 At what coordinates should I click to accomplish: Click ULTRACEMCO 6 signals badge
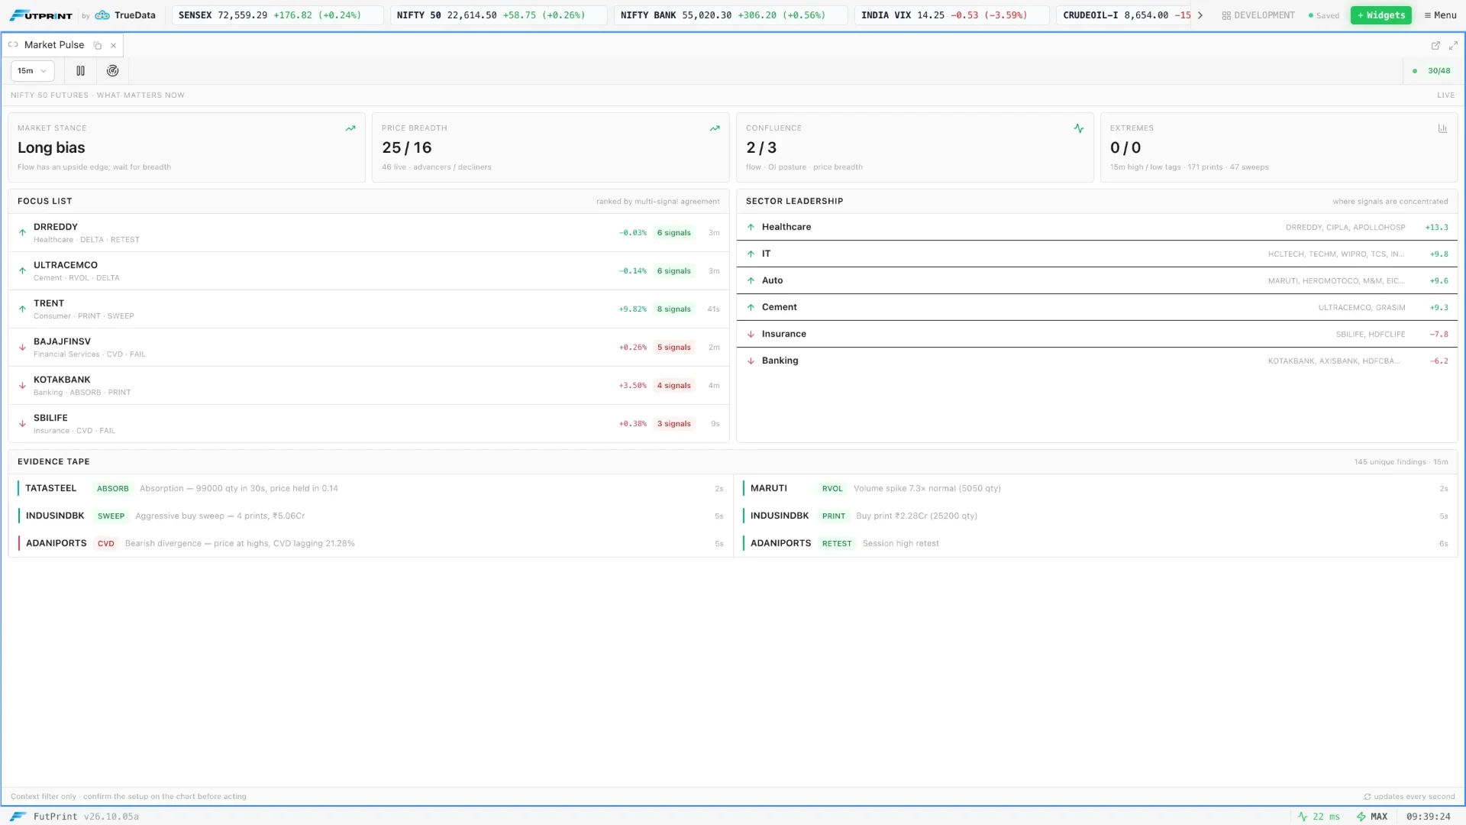click(x=673, y=271)
